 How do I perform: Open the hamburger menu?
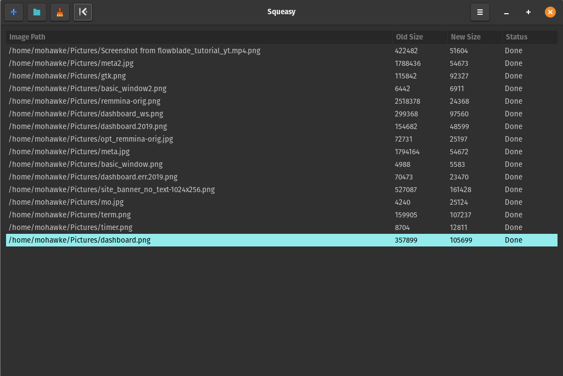click(480, 12)
